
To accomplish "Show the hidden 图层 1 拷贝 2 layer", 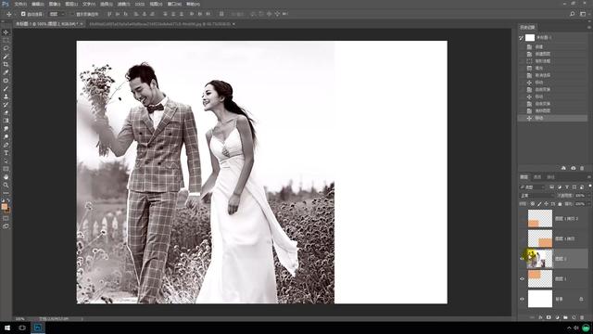I will tap(523, 219).
